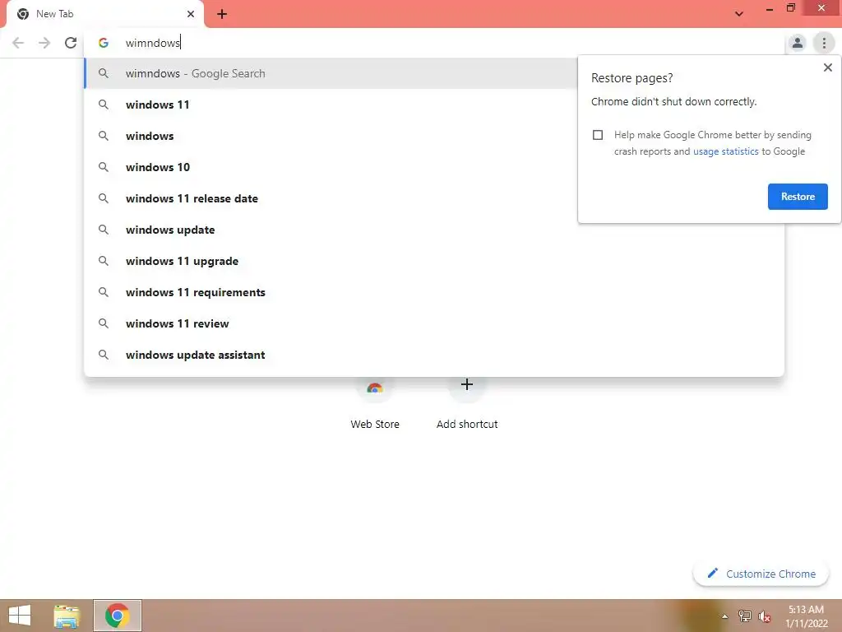Viewport: 842px width, 632px height.
Task: Click the search icon beside windows 11 review
Action: [104, 323]
